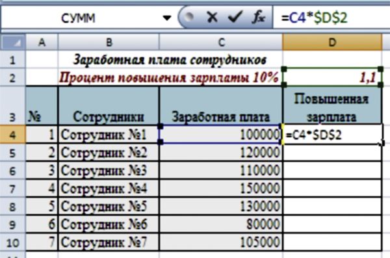Click empty raised salary cell for Сотрудник №4
Image resolution: width=390 pixels, height=258 pixels.
point(332,188)
